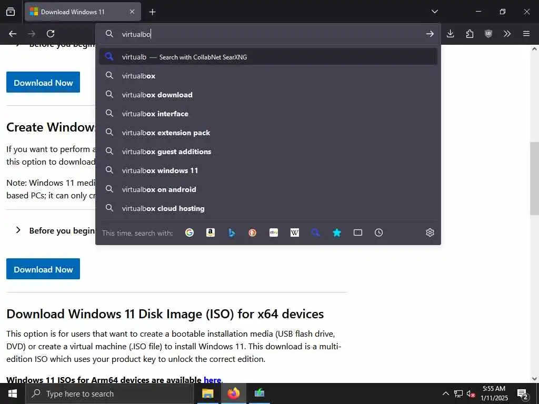Screen dimensions: 539x404
Task: Open search settings gear icon
Action: pos(430,233)
